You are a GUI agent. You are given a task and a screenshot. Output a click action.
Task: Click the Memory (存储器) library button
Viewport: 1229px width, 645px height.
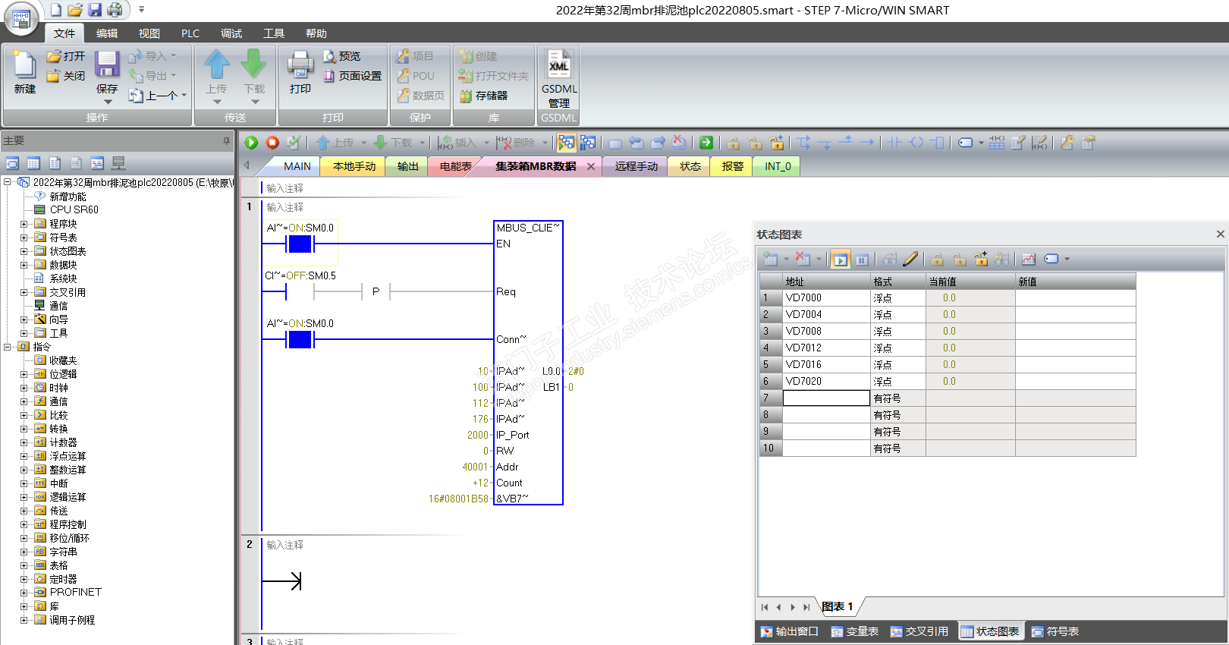[483, 96]
